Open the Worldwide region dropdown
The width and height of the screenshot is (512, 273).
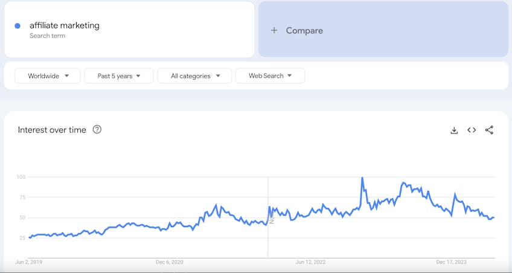[x=48, y=75]
